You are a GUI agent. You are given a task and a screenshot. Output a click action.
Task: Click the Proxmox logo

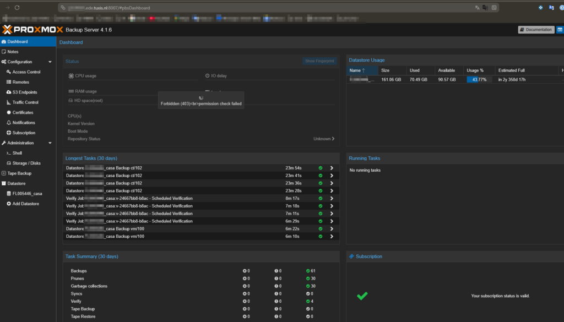(x=32, y=30)
